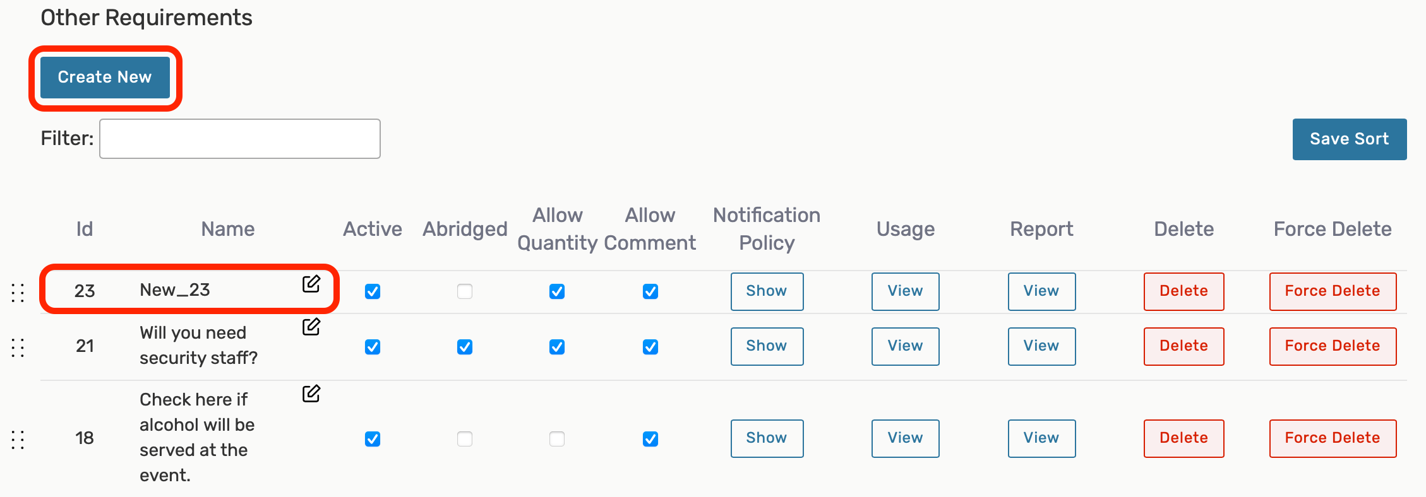Show notification policy for New_23
Image resolution: width=1426 pixels, height=497 pixels.
[767, 291]
